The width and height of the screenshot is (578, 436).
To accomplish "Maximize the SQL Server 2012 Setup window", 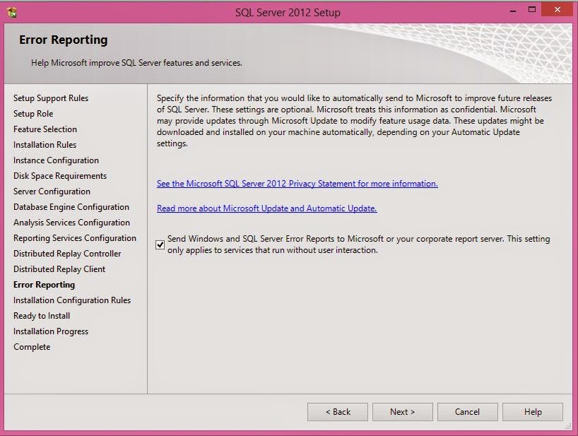I will [532, 10].
